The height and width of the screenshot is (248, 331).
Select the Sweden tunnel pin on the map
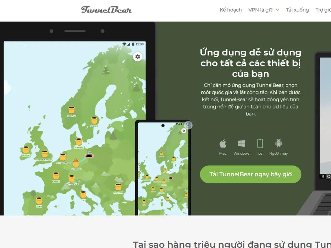tap(94, 120)
